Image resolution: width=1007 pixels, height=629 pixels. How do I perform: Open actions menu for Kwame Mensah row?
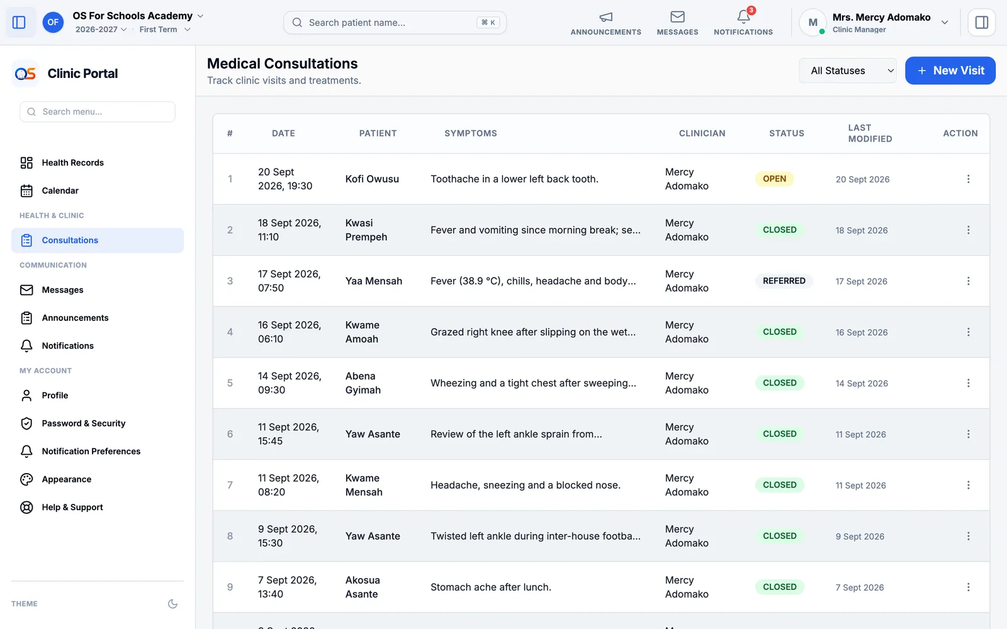point(968,485)
